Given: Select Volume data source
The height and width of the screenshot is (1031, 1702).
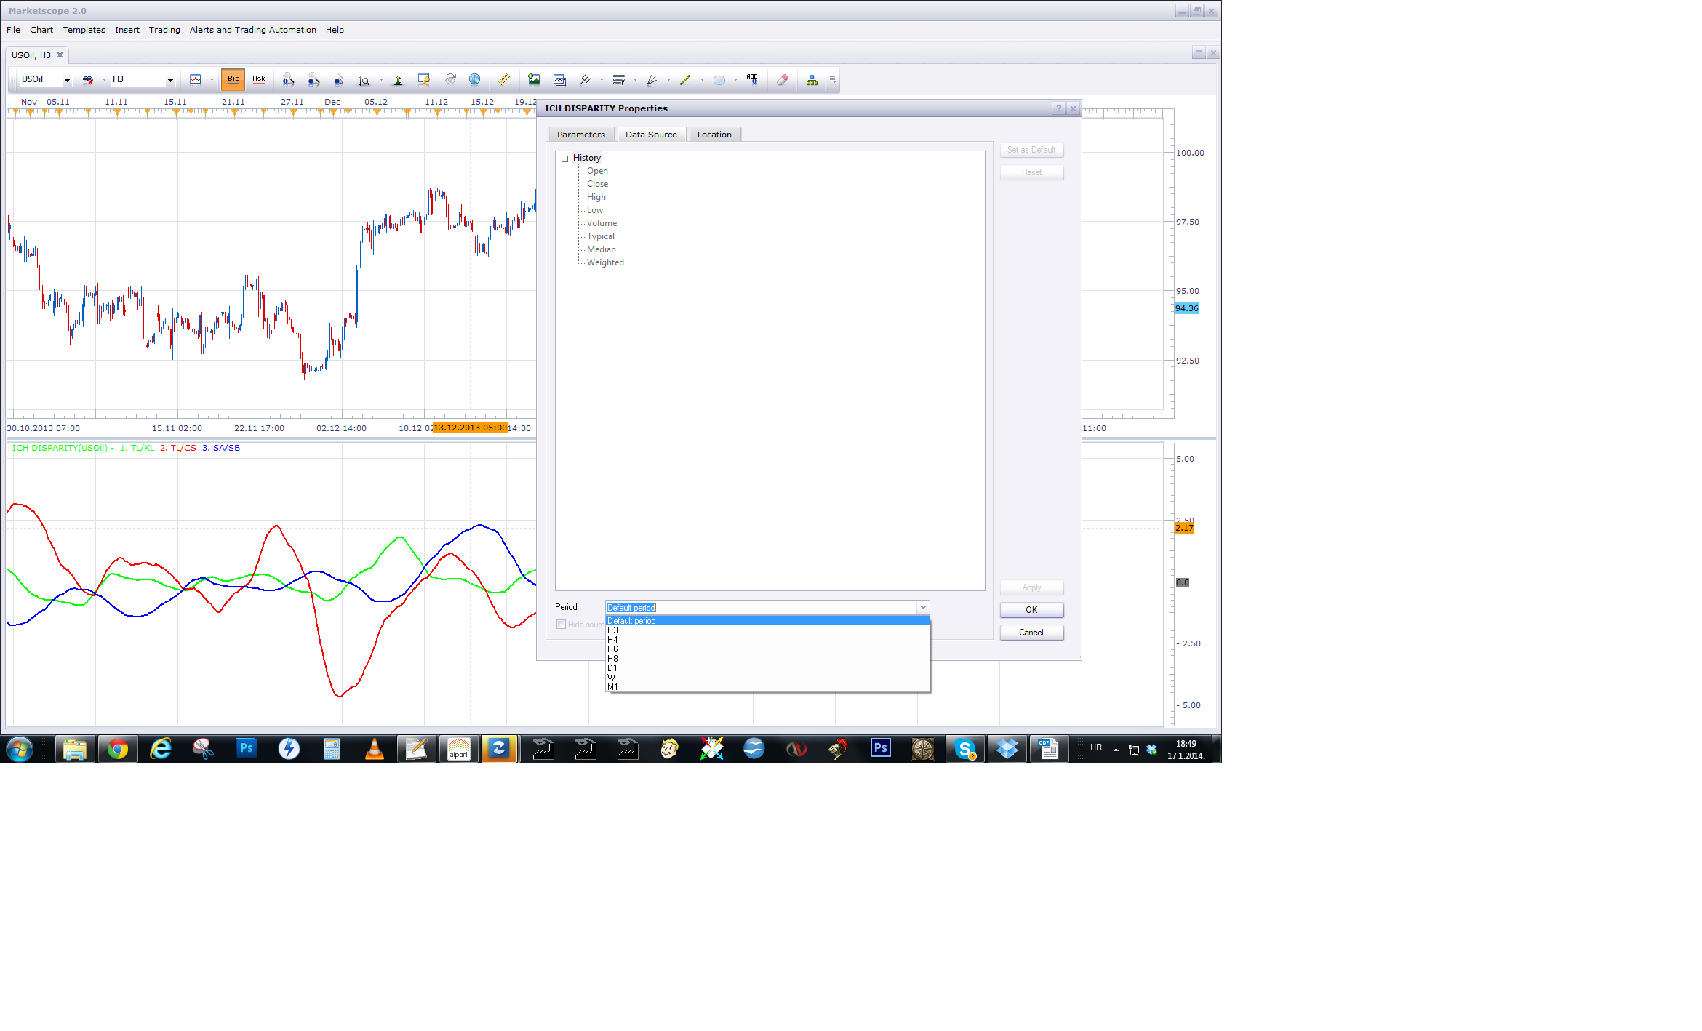Looking at the screenshot, I should pyautogui.click(x=602, y=223).
